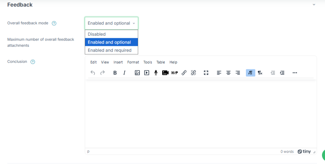Insert multimedia via play icon

(x=146, y=73)
